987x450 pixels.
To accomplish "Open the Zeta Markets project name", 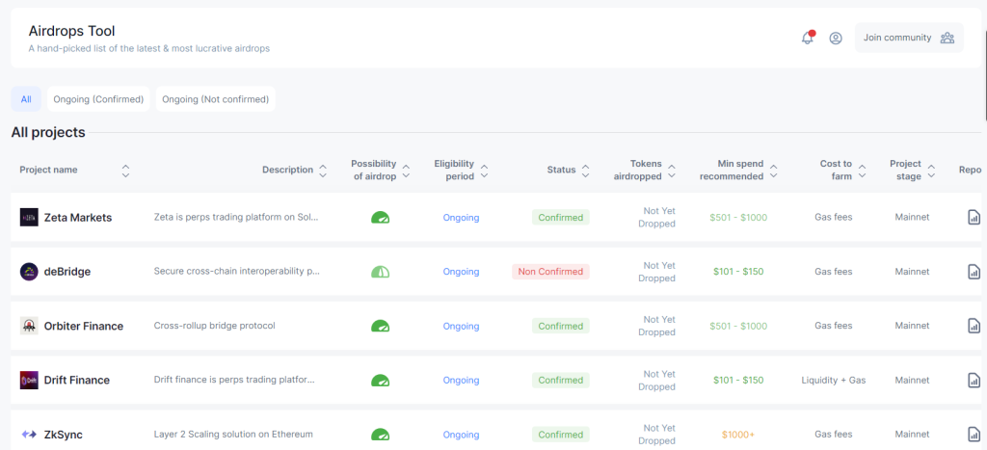I will (x=78, y=218).
